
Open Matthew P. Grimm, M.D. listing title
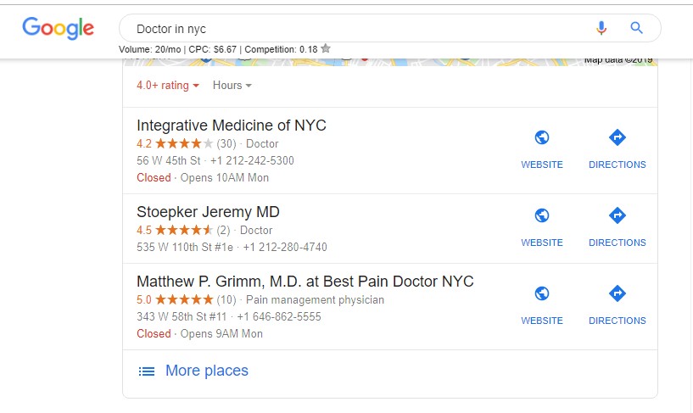tap(305, 282)
